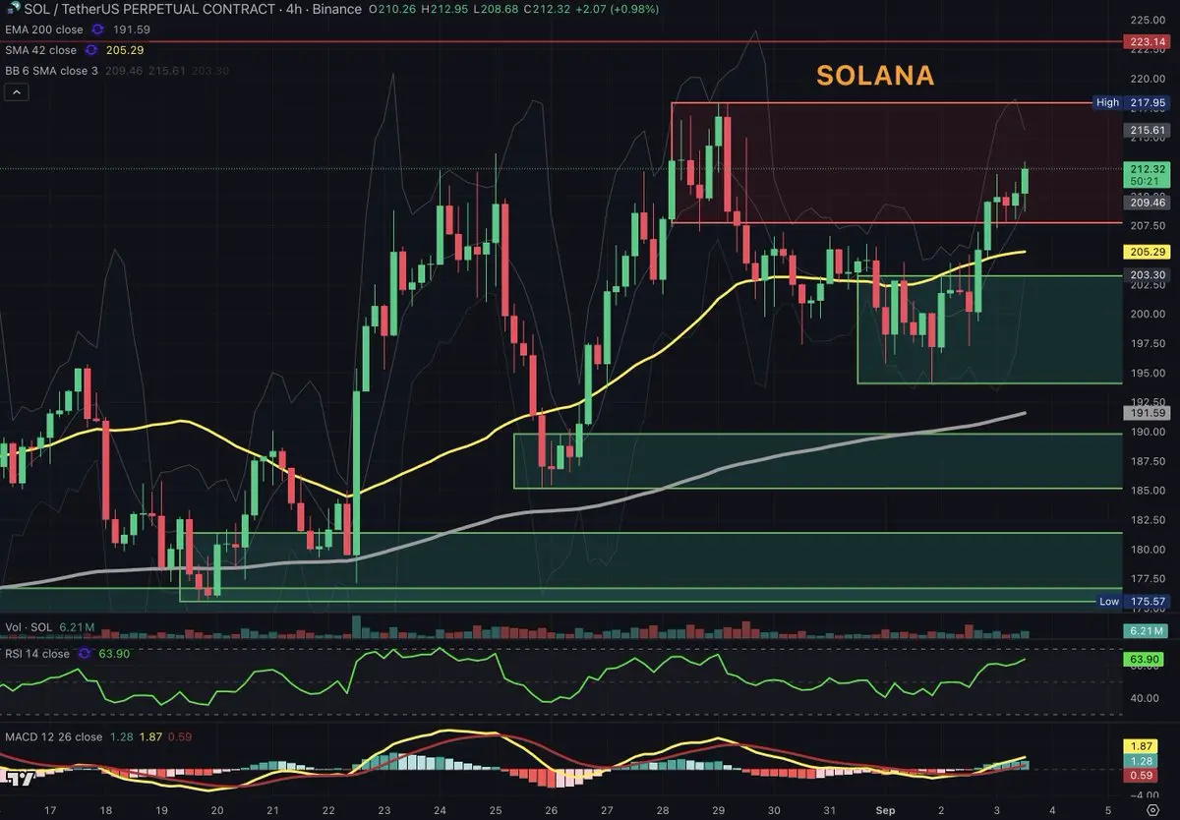The height and width of the screenshot is (820, 1180).
Task: Click the purple icon beside SMA 42
Action: coord(92,49)
